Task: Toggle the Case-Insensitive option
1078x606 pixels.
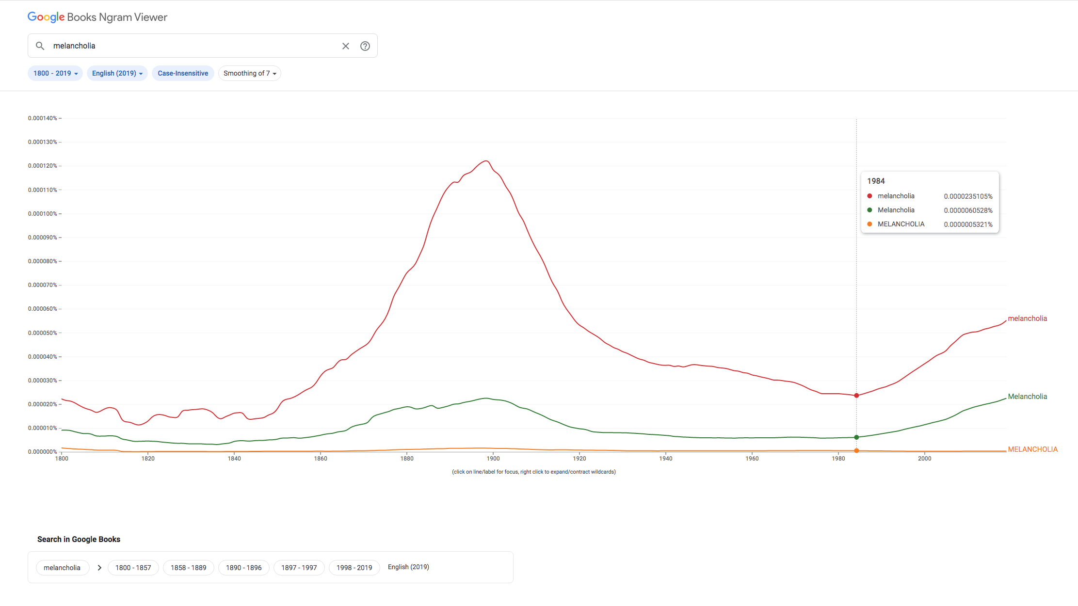Action: click(183, 73)
